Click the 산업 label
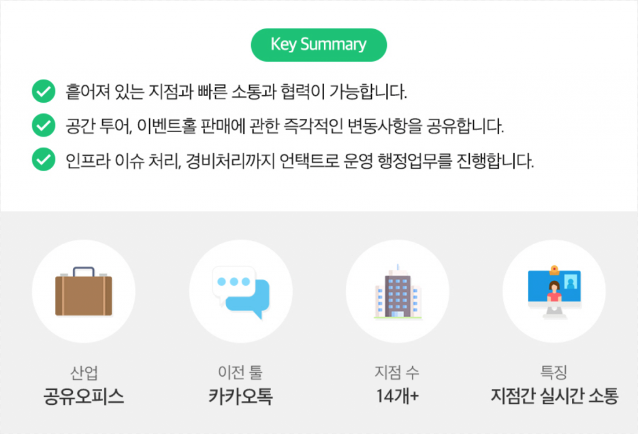This screenshot has height=434, width=638. point(83,373)
